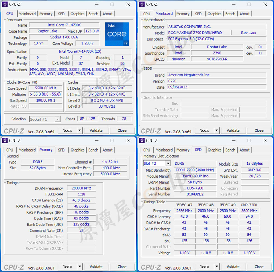Click the processor Name field showing i7 14700K
The width and height of the screenshot is (274, 272).
click(x=64, y=25)
